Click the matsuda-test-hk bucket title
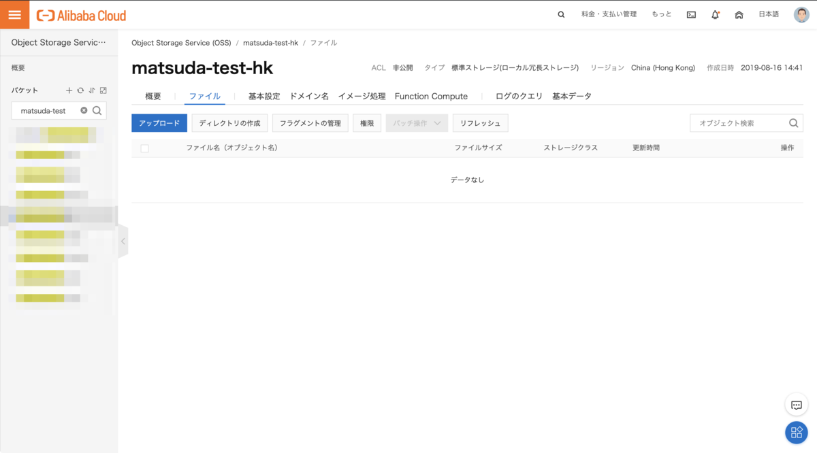This screenshot has width=817, height=453. click(x=202, y=68)
